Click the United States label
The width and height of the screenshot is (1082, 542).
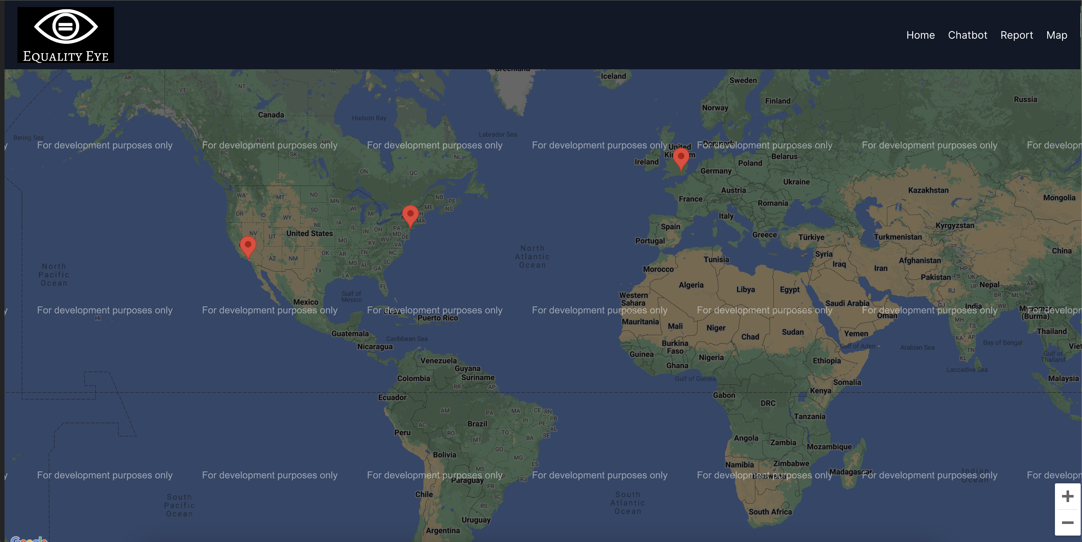pos(310,233)
